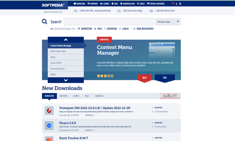Switch to the ANDROID tab under New Downloads
This screenshot has height=141, width=235.
99,96
